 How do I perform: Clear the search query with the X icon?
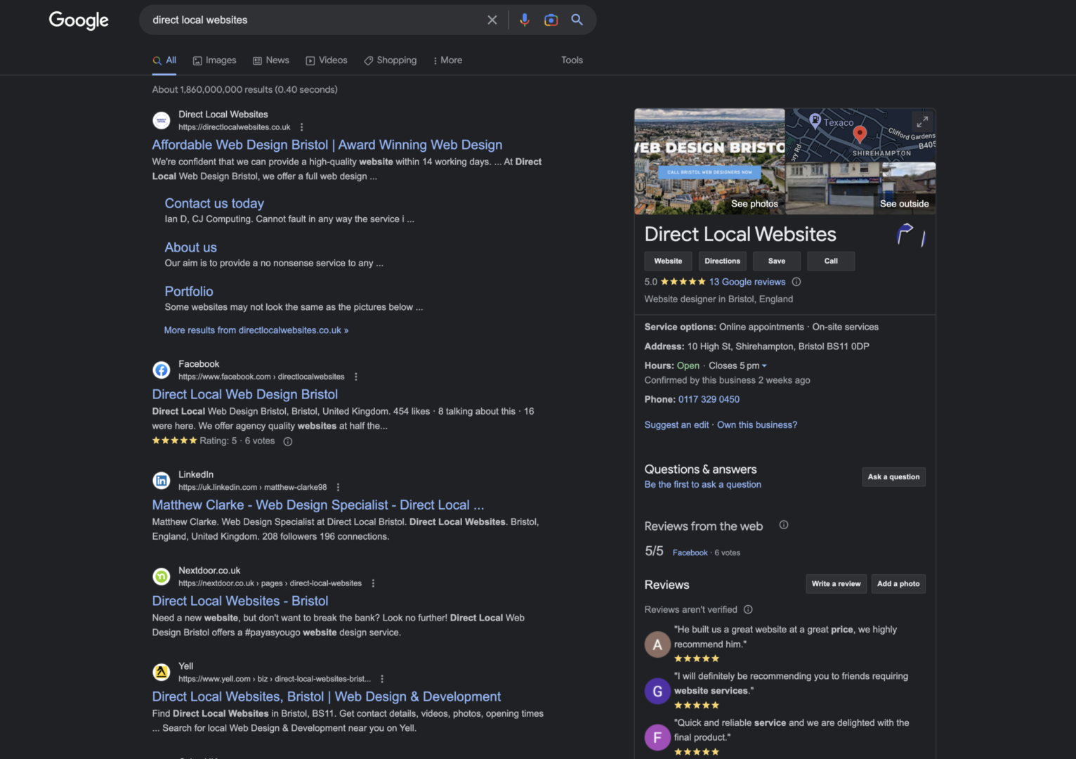coord(492,20)
